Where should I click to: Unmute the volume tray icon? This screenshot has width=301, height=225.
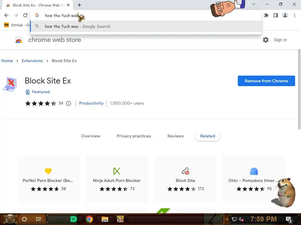[x=241, y=219]
